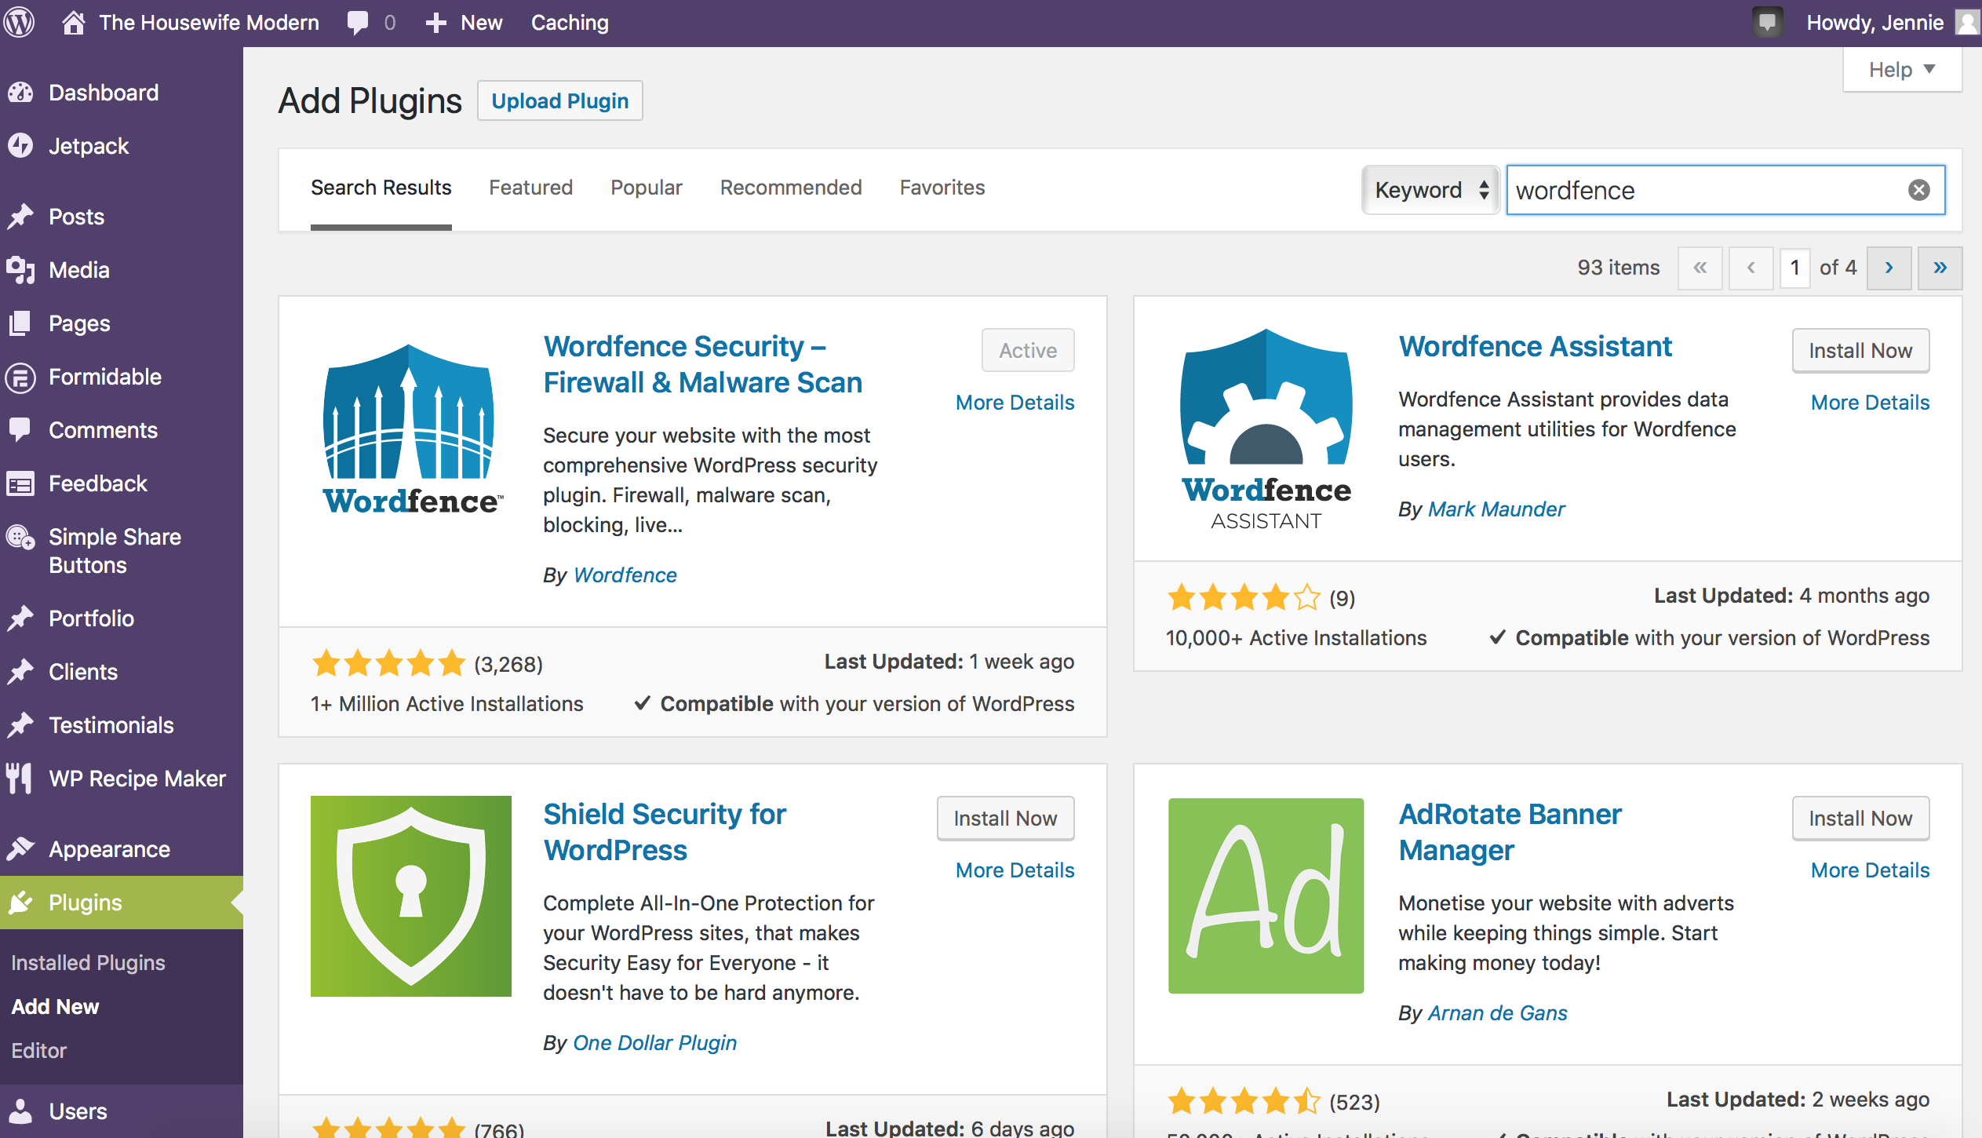
Task: Open author link One Dollar Plugin
Action: coord(654,1043)
